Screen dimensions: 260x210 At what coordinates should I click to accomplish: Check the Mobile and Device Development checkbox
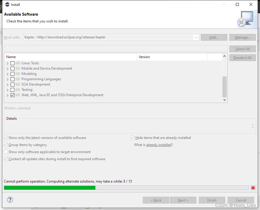[12, 68]
